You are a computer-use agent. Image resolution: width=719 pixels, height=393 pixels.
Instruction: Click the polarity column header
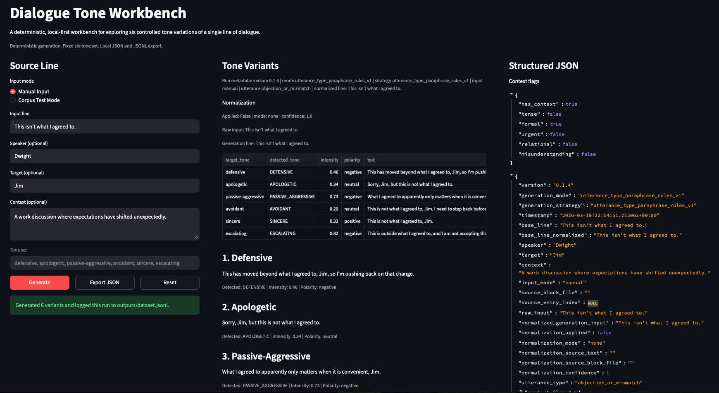coord(352,160)
